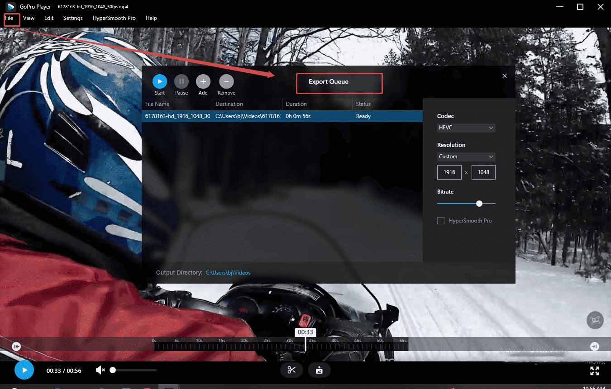Start exporting the queued video
The width and height of the screenshot is (611, 389).
pyautogui.click(x=159, y=82)
